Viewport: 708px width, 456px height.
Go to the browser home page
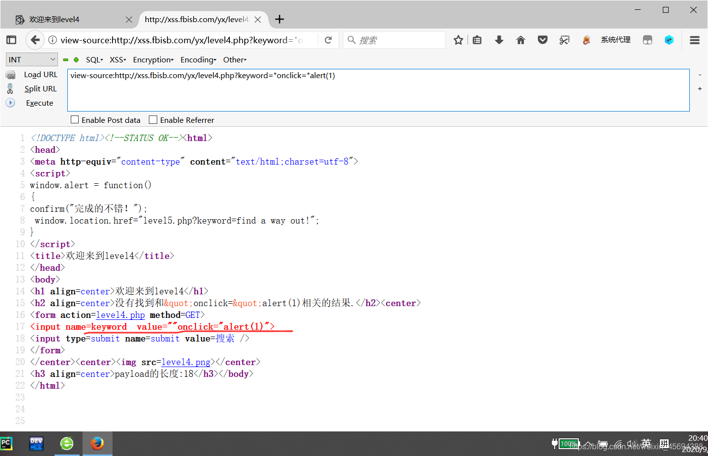point(521,40)
